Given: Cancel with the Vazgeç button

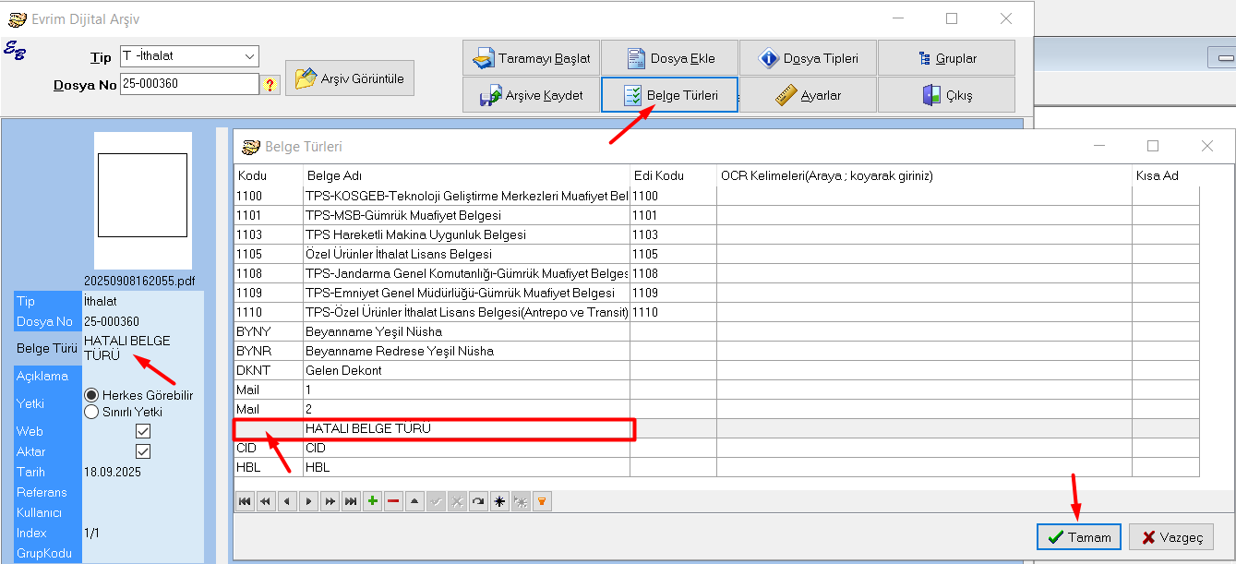Looking at the screenshot, I should pyautogui.click(x=1171, y=537).
